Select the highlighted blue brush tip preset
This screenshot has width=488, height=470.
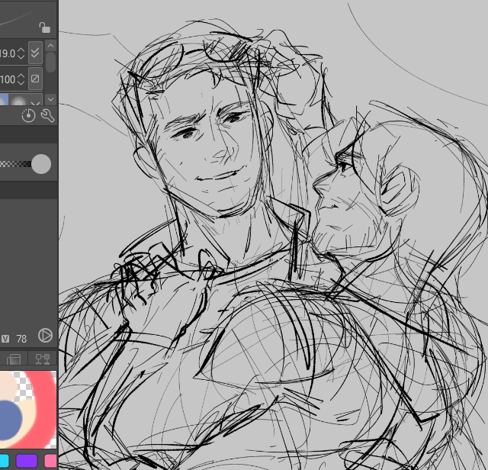coord(3,100)
